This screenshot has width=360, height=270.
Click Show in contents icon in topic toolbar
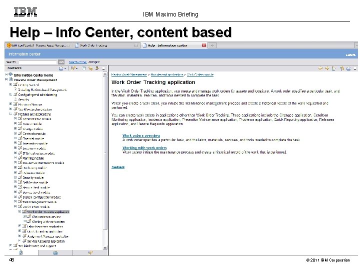click(x=342, y=68)
